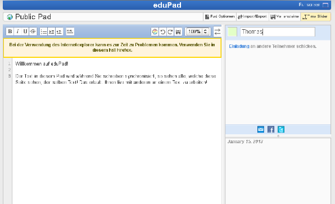335x204 pixels.
Task: Share pad on Twitter
Action: tap(281, 129)
